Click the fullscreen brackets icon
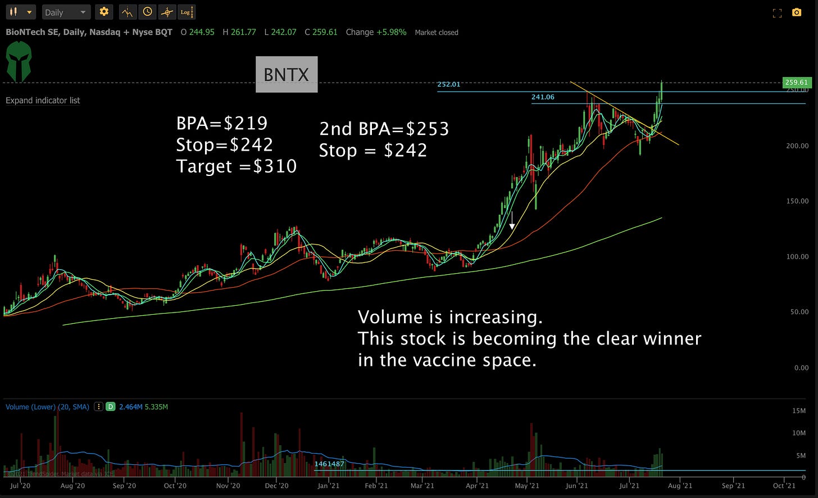 [777, 12]
